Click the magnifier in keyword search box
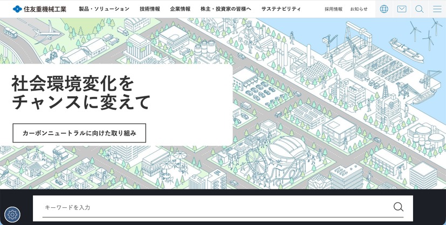The width and height of the screenshot is (446, 225). [398, 207]
